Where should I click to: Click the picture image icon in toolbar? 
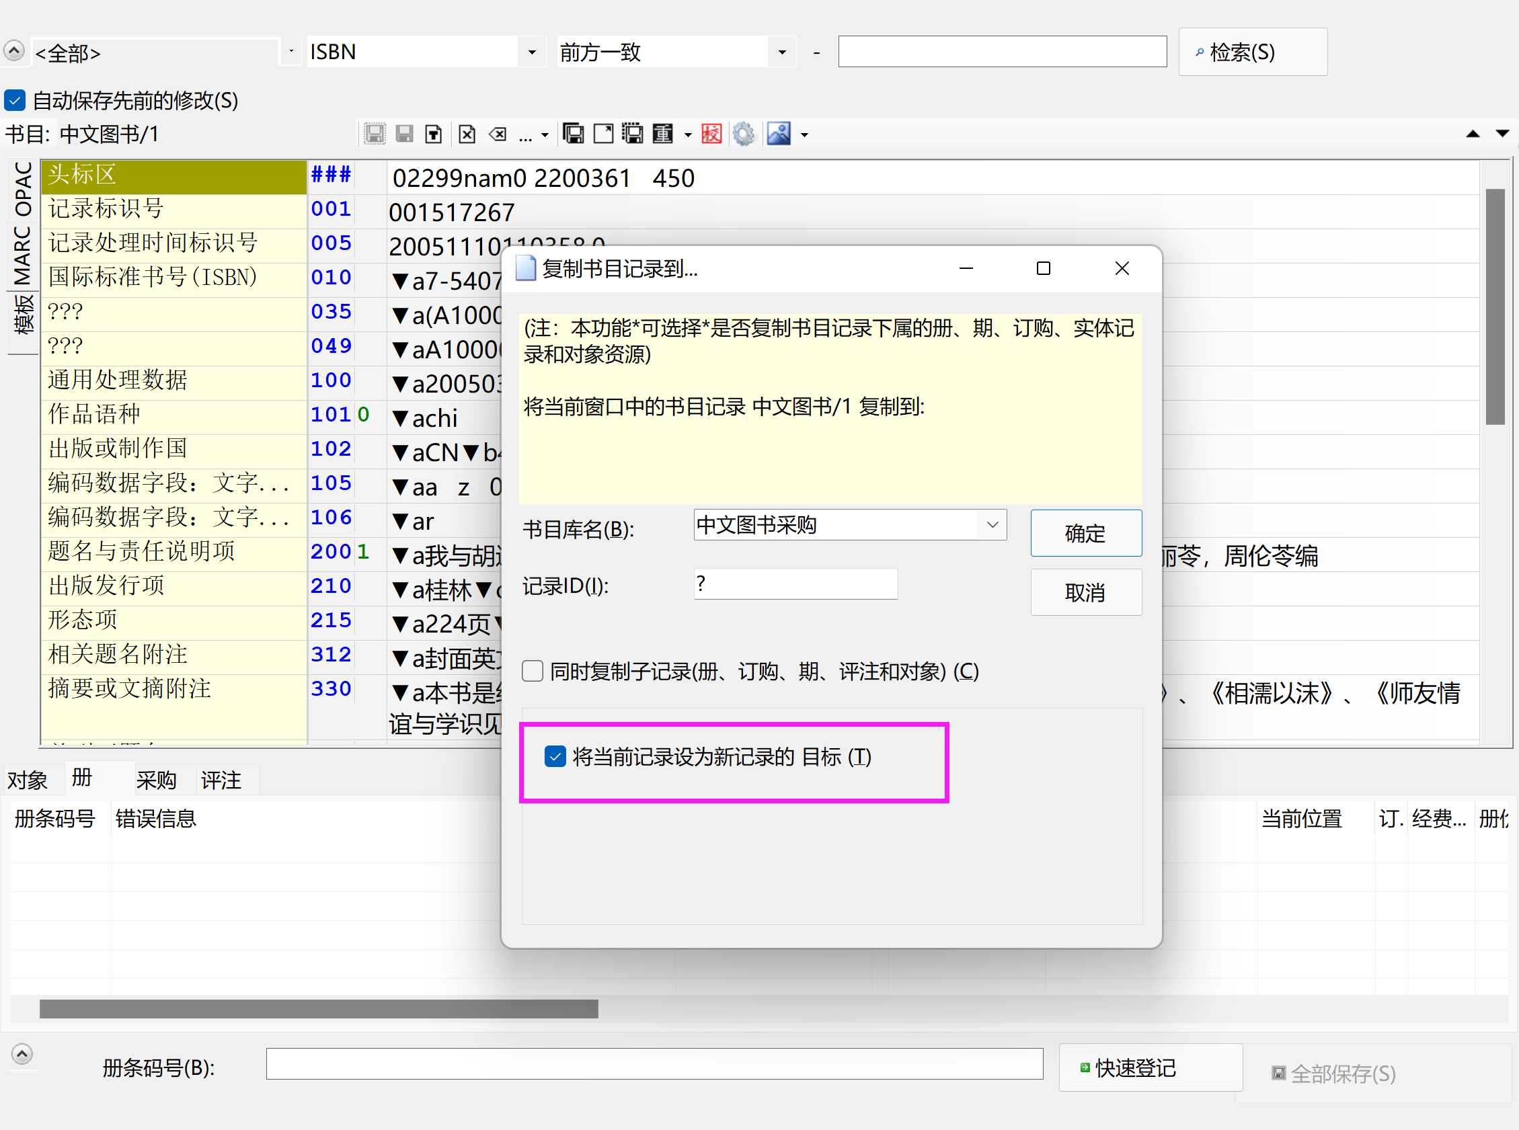[x=779, y=133]
